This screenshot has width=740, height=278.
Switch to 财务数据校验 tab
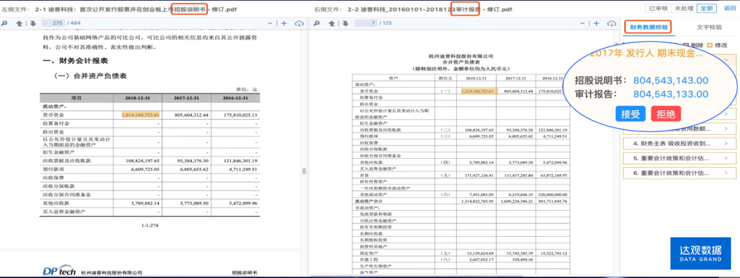click(649, 27)
